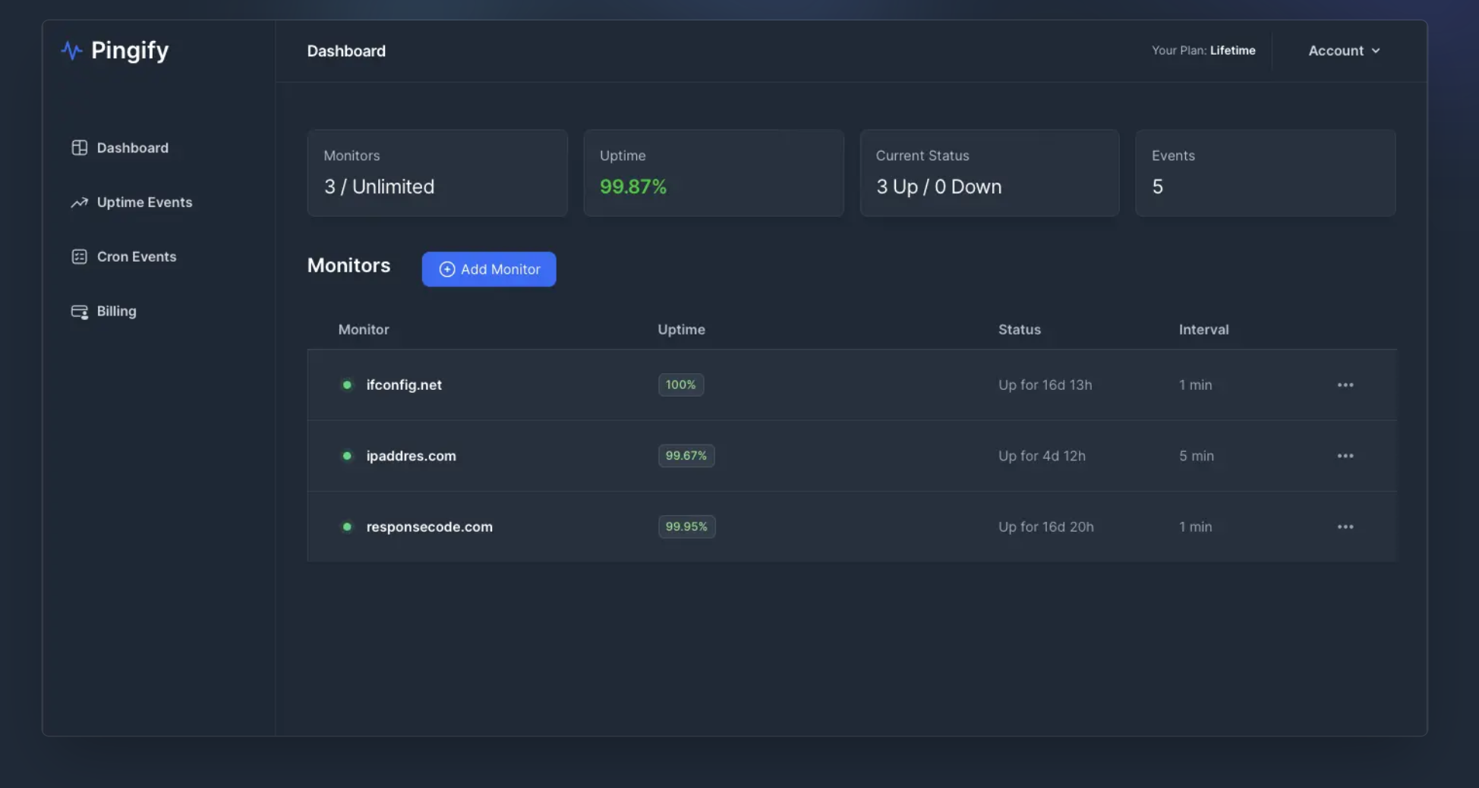This screenshot has width=1479, height=788.
Task: Go to Uptime Events in sidebar
Action: point(132,202)
